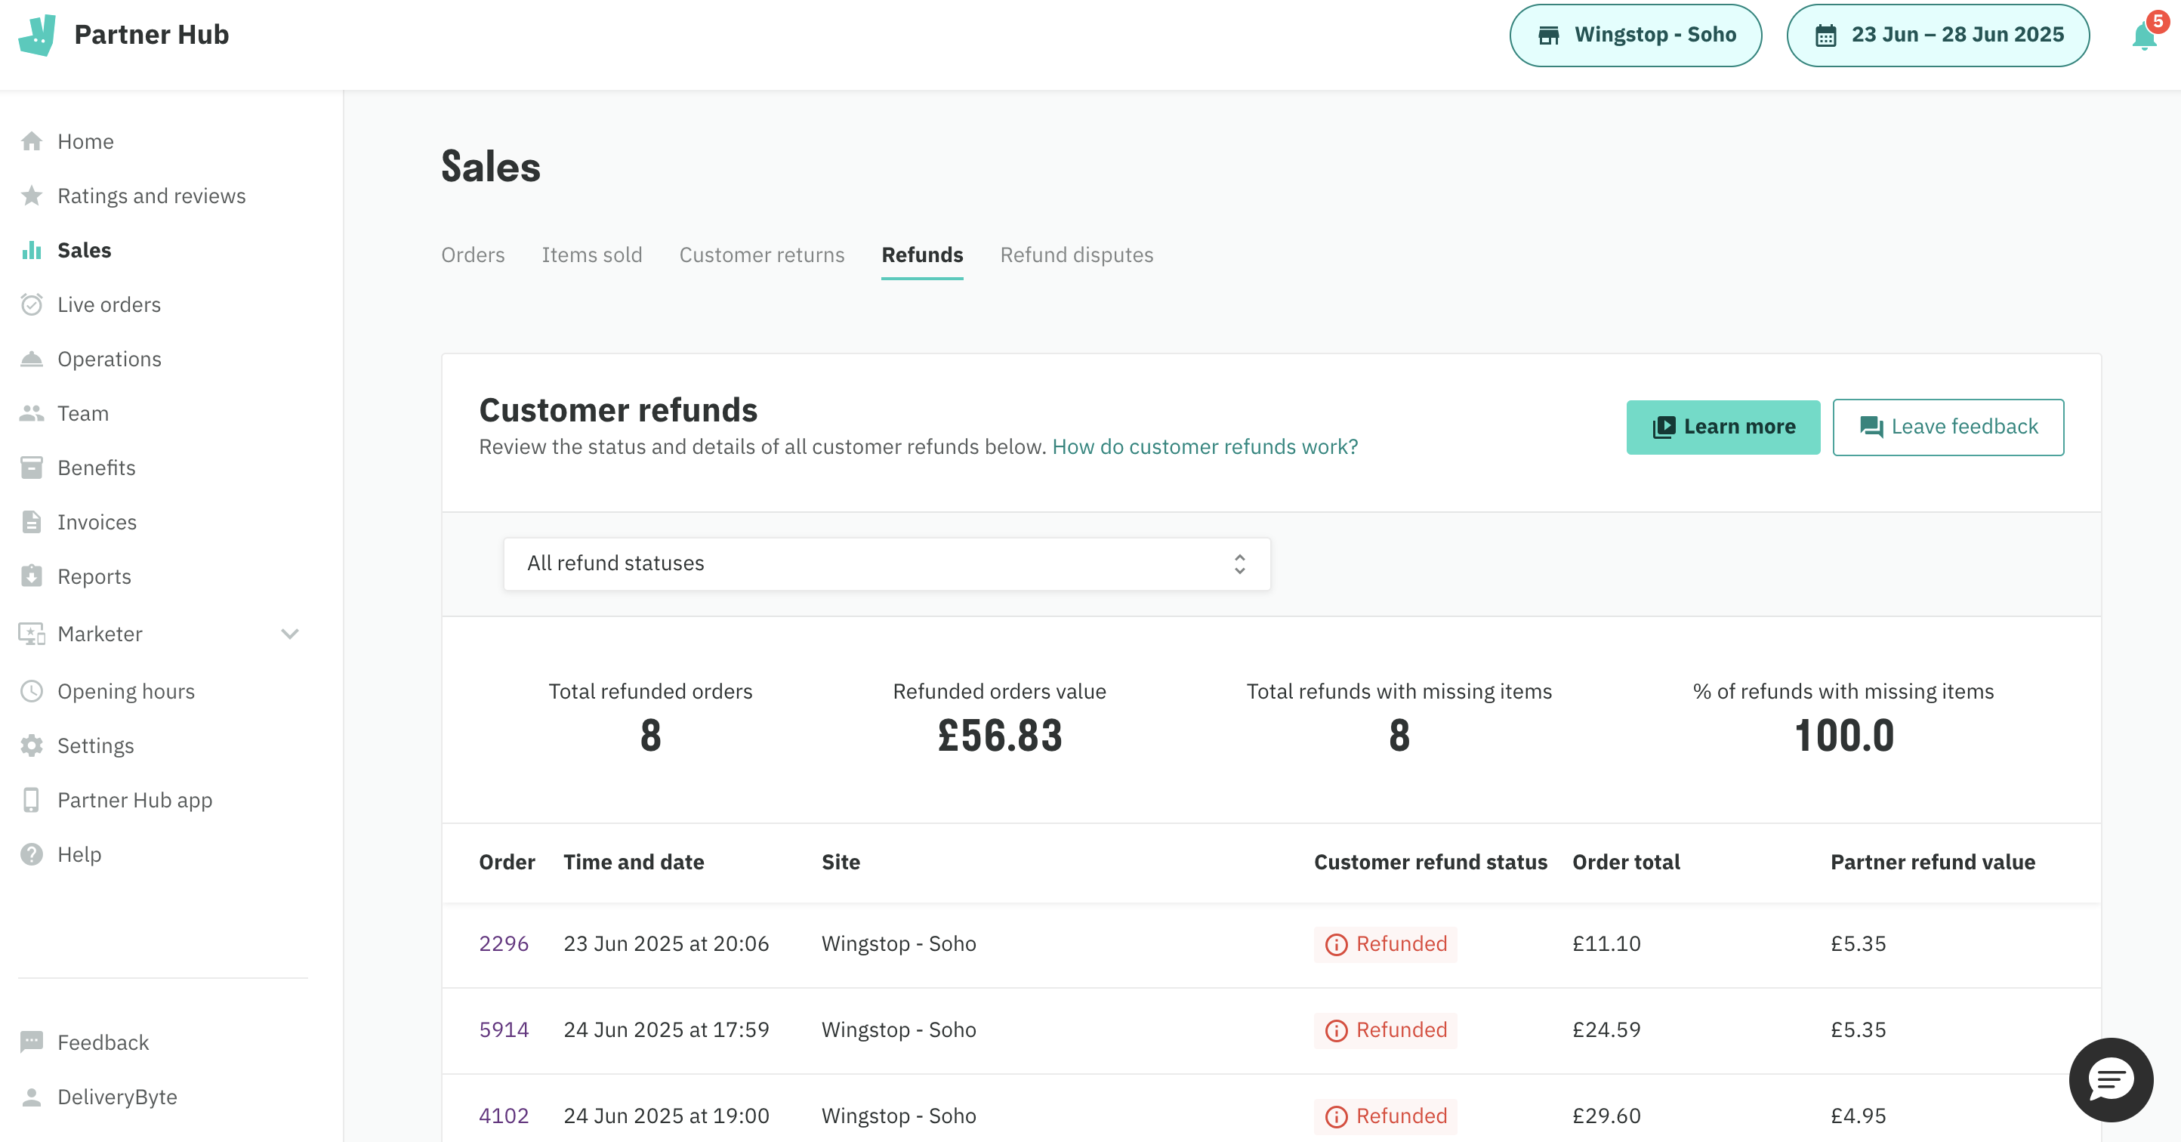Open notifications via the bell icon
Screen dimensions: 2181x1142
point(2143,35)
